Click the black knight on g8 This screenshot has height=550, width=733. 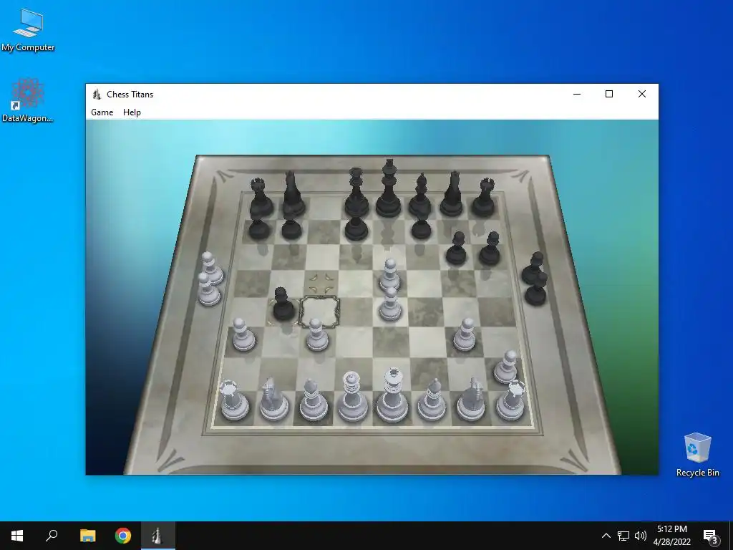452,193
